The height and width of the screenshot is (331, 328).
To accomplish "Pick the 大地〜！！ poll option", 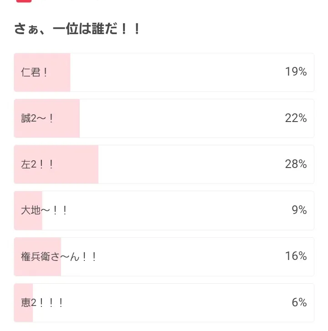I will click(x=164, y=210).
